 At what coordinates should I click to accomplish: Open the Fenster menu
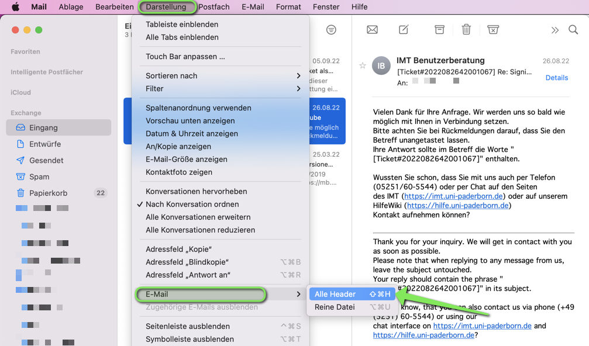pos(326,7)
